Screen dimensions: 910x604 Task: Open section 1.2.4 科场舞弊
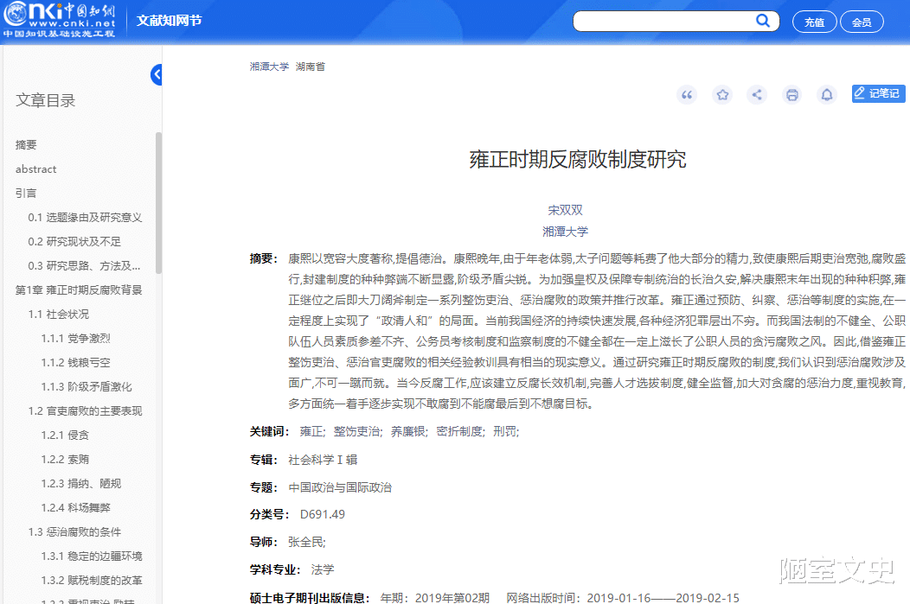[x=75, y=508]
